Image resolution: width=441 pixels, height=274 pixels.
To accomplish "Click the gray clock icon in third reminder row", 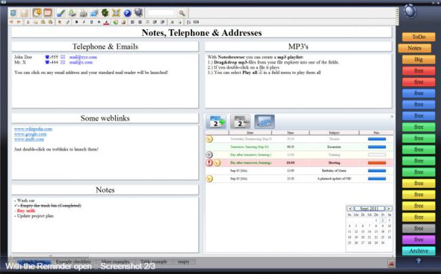I will (209, 155).
